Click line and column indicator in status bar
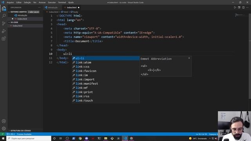 tap(201, 134)
